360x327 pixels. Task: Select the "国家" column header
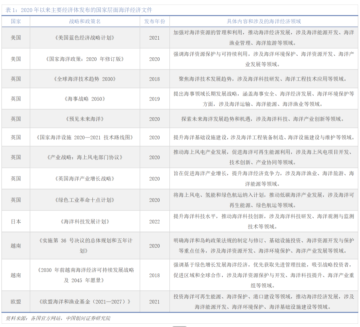[16, 21]
